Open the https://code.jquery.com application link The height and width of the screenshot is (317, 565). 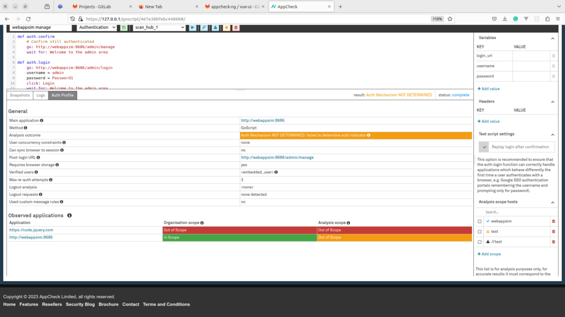[31, 230]
